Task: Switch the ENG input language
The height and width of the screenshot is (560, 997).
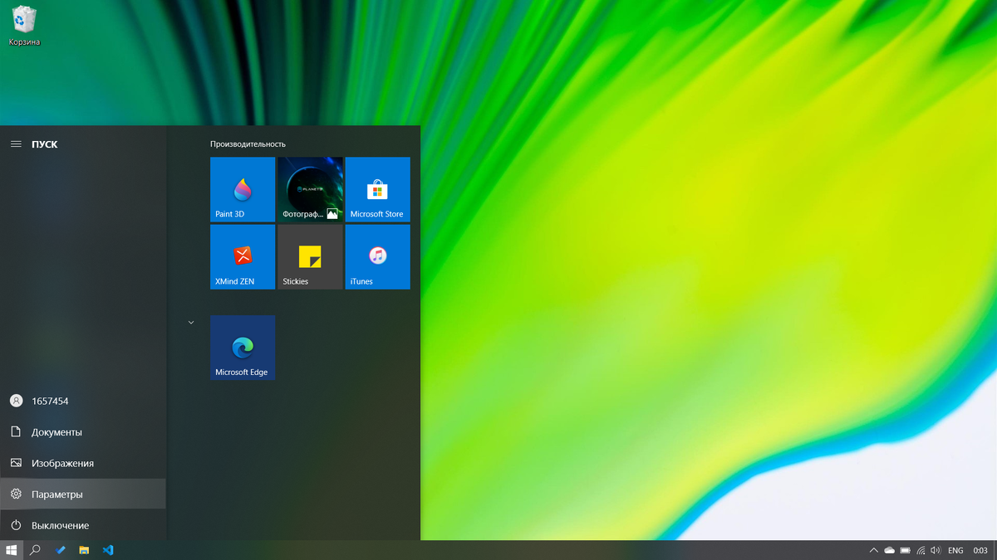Action: 955,550
